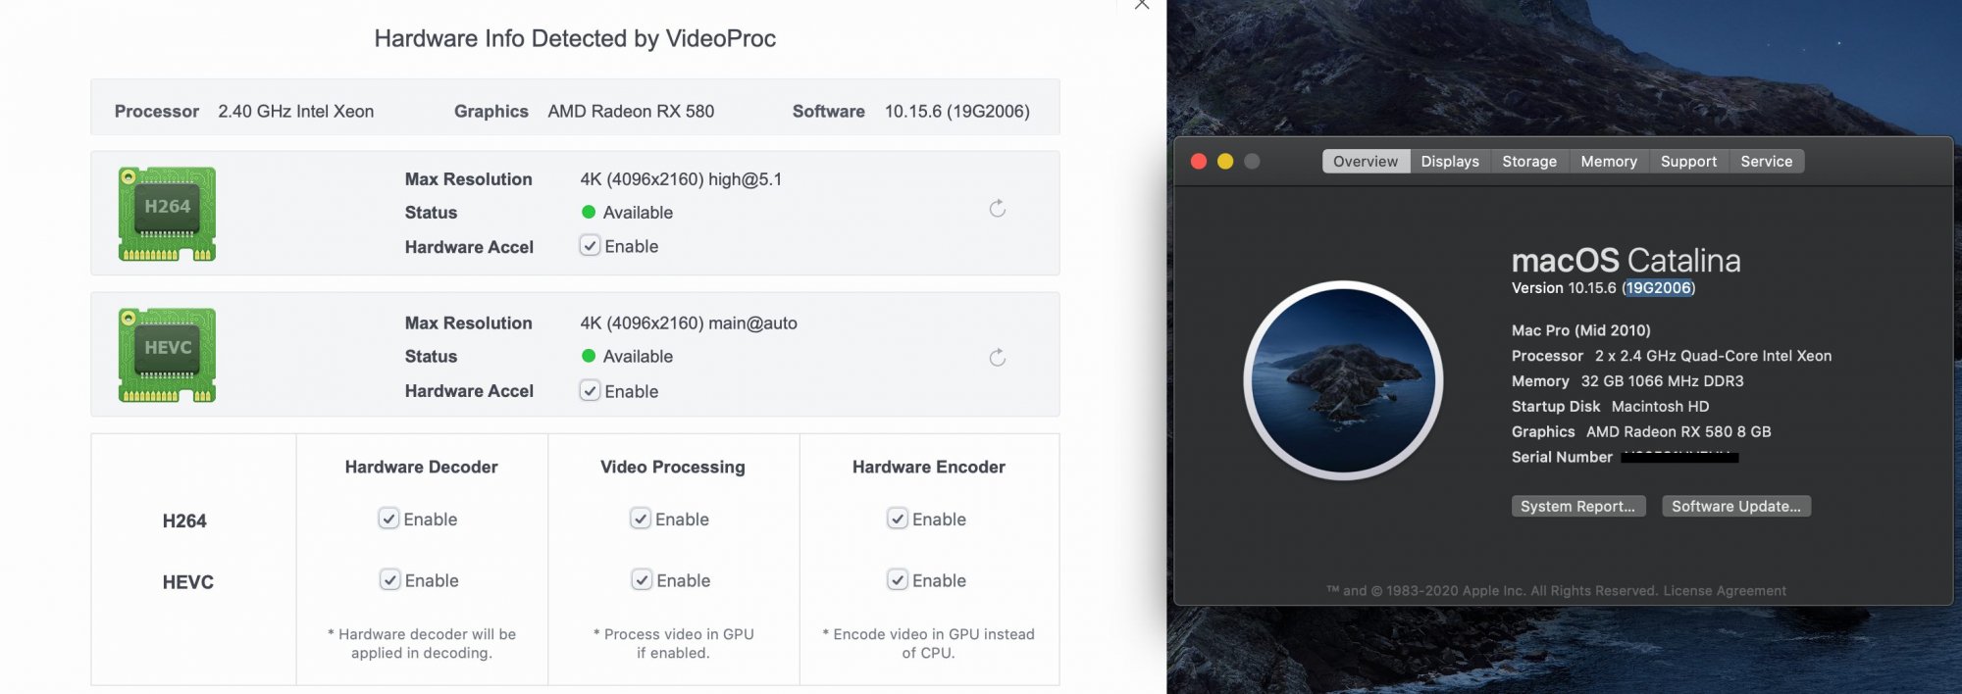The width and height of the screenshot is (1962, 694).
Task: Click the H264 chip icon
Action: coord(167,214)
